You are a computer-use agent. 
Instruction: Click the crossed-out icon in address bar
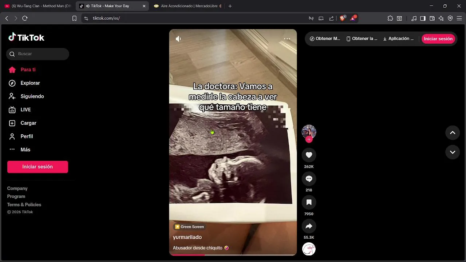click(x=311, y=18)
